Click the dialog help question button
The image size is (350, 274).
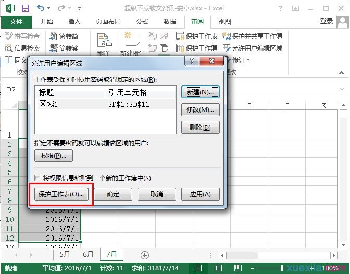pos(192,61)
